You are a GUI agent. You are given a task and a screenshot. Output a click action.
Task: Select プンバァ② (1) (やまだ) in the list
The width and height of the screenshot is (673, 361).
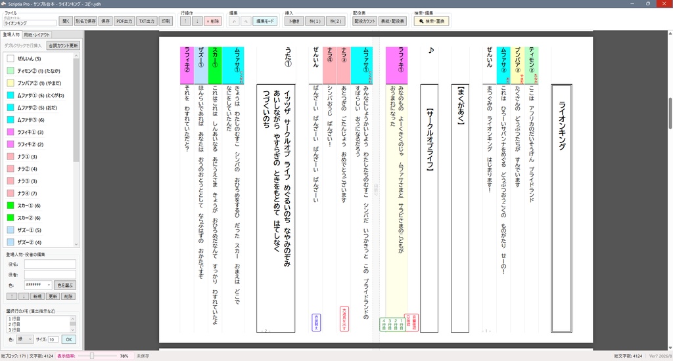tap(39, 83)
